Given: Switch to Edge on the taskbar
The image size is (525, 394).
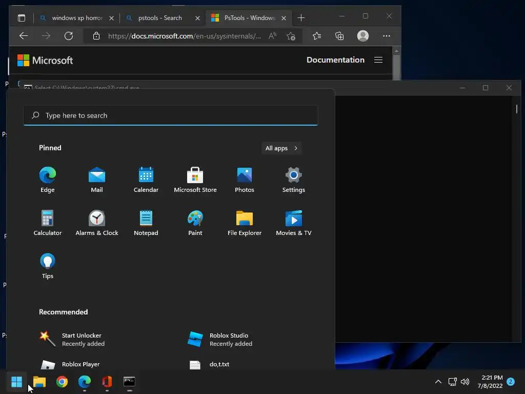Looking at the screenshot, I should coord(85,382).
